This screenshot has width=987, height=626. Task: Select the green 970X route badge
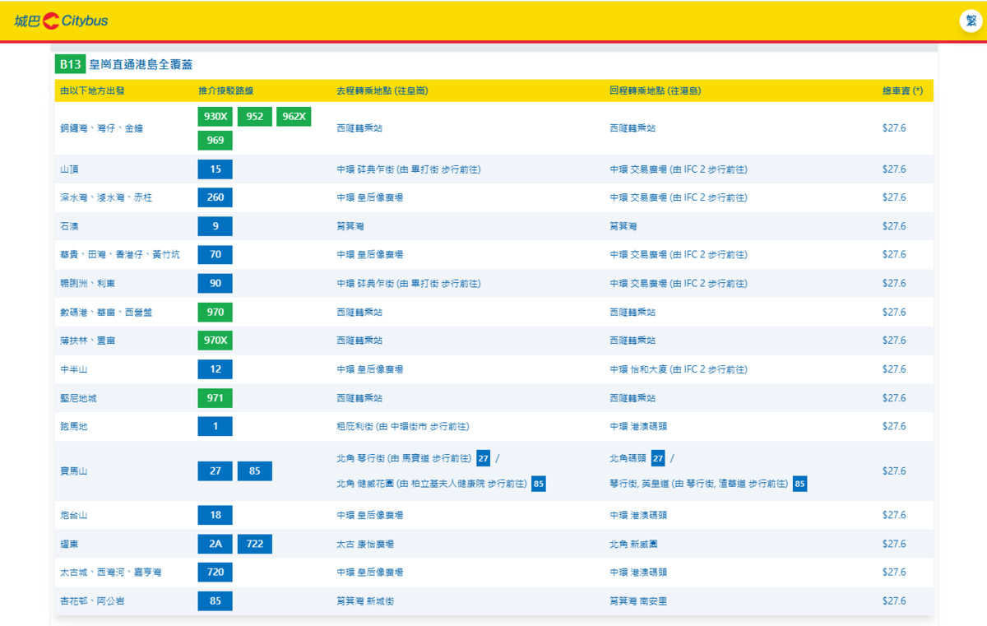click(x=215, y=341)
